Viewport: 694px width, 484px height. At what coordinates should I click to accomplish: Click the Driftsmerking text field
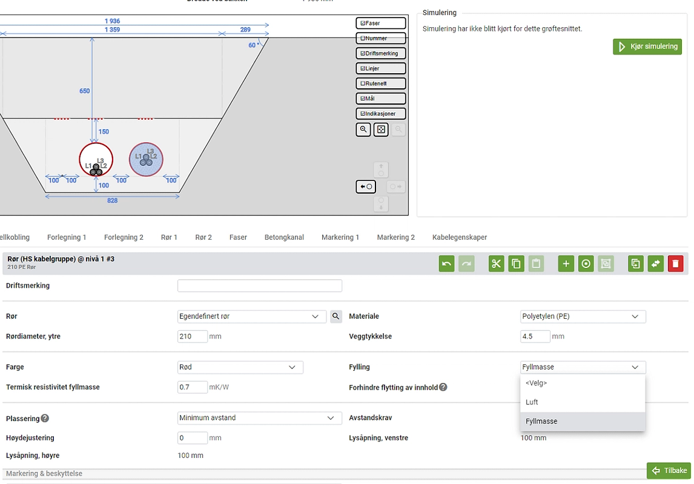point(259,286)
